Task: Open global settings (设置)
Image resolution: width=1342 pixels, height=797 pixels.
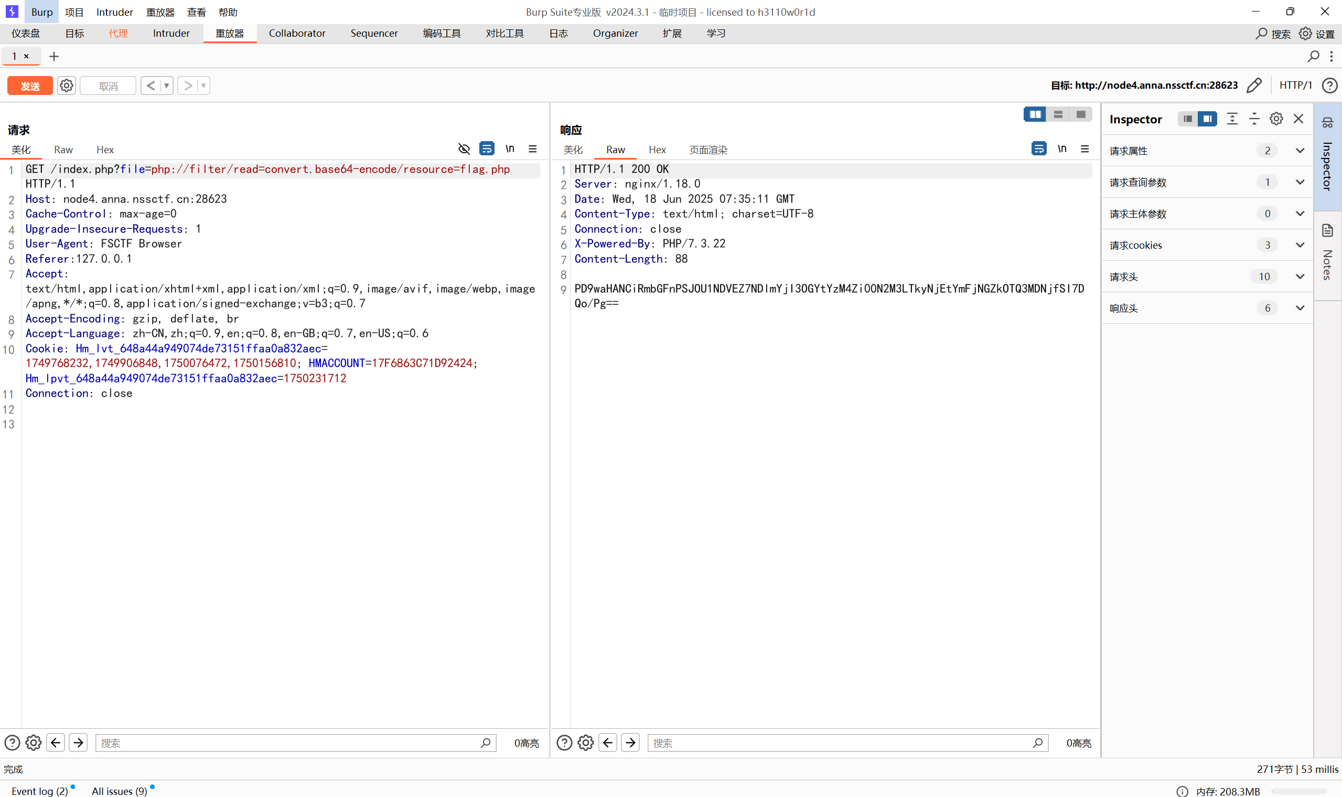Action: 1316,34
